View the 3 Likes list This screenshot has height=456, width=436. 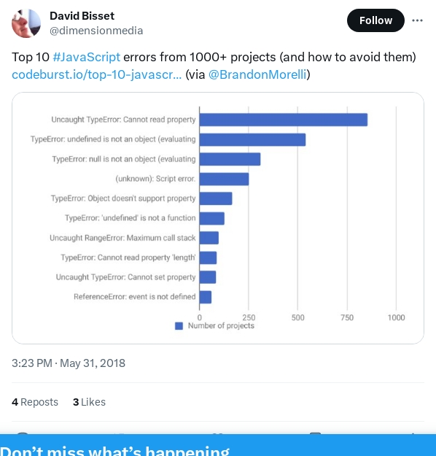click(89, 402)
